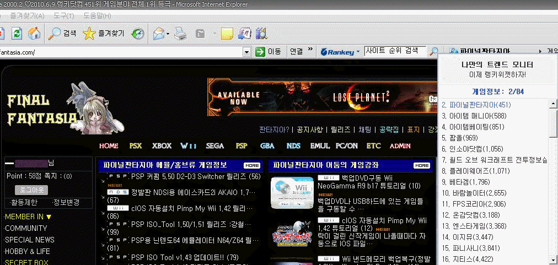
Task: Click the 로그아웃 logout button
Action: coord(31,190)
